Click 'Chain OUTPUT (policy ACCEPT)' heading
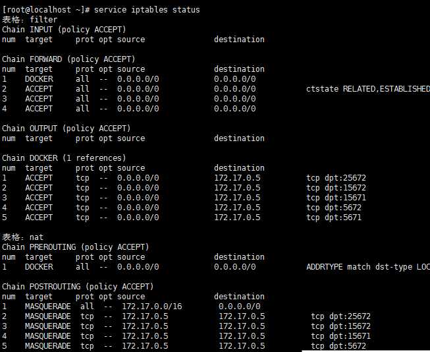430x352 pixels. [66, 129]
